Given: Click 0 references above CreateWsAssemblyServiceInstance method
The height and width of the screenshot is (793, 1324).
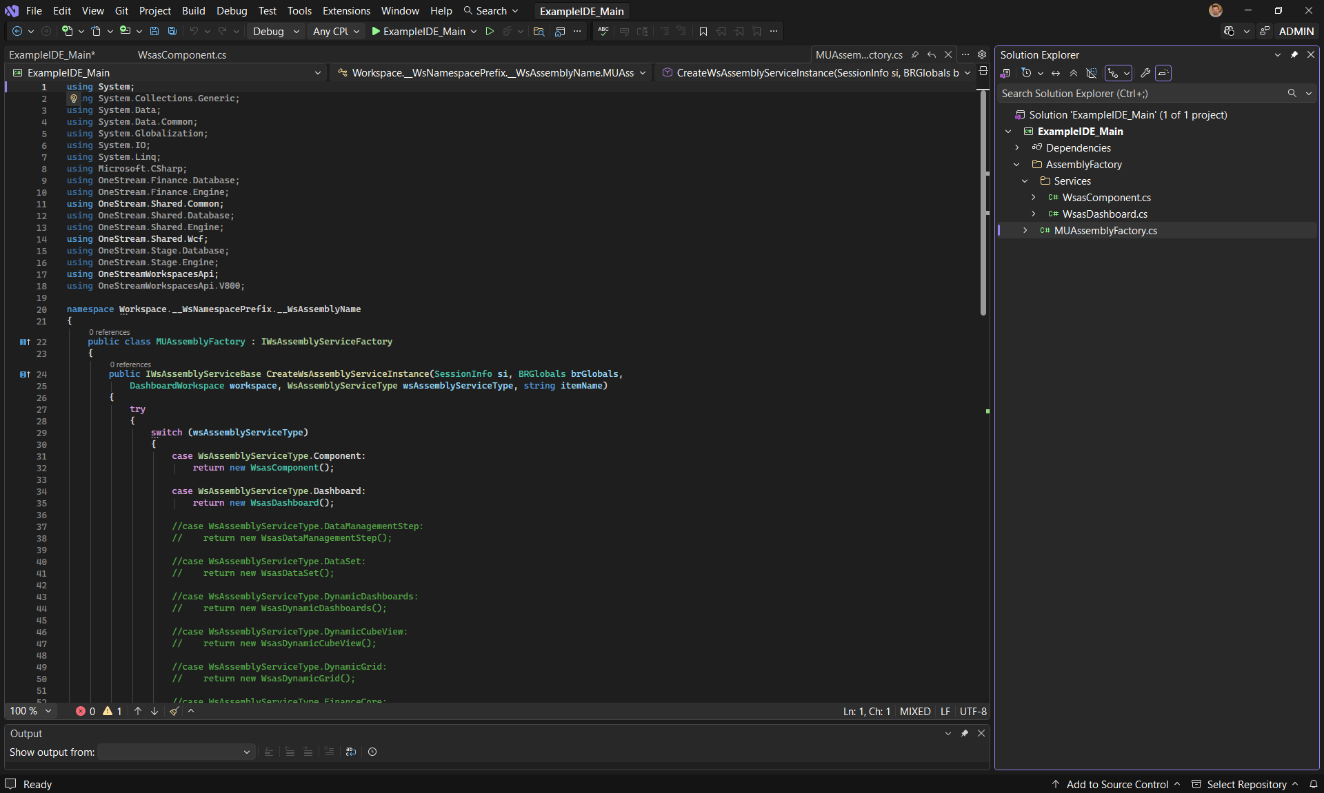Looking at the screenshot, I should point(130,364).
